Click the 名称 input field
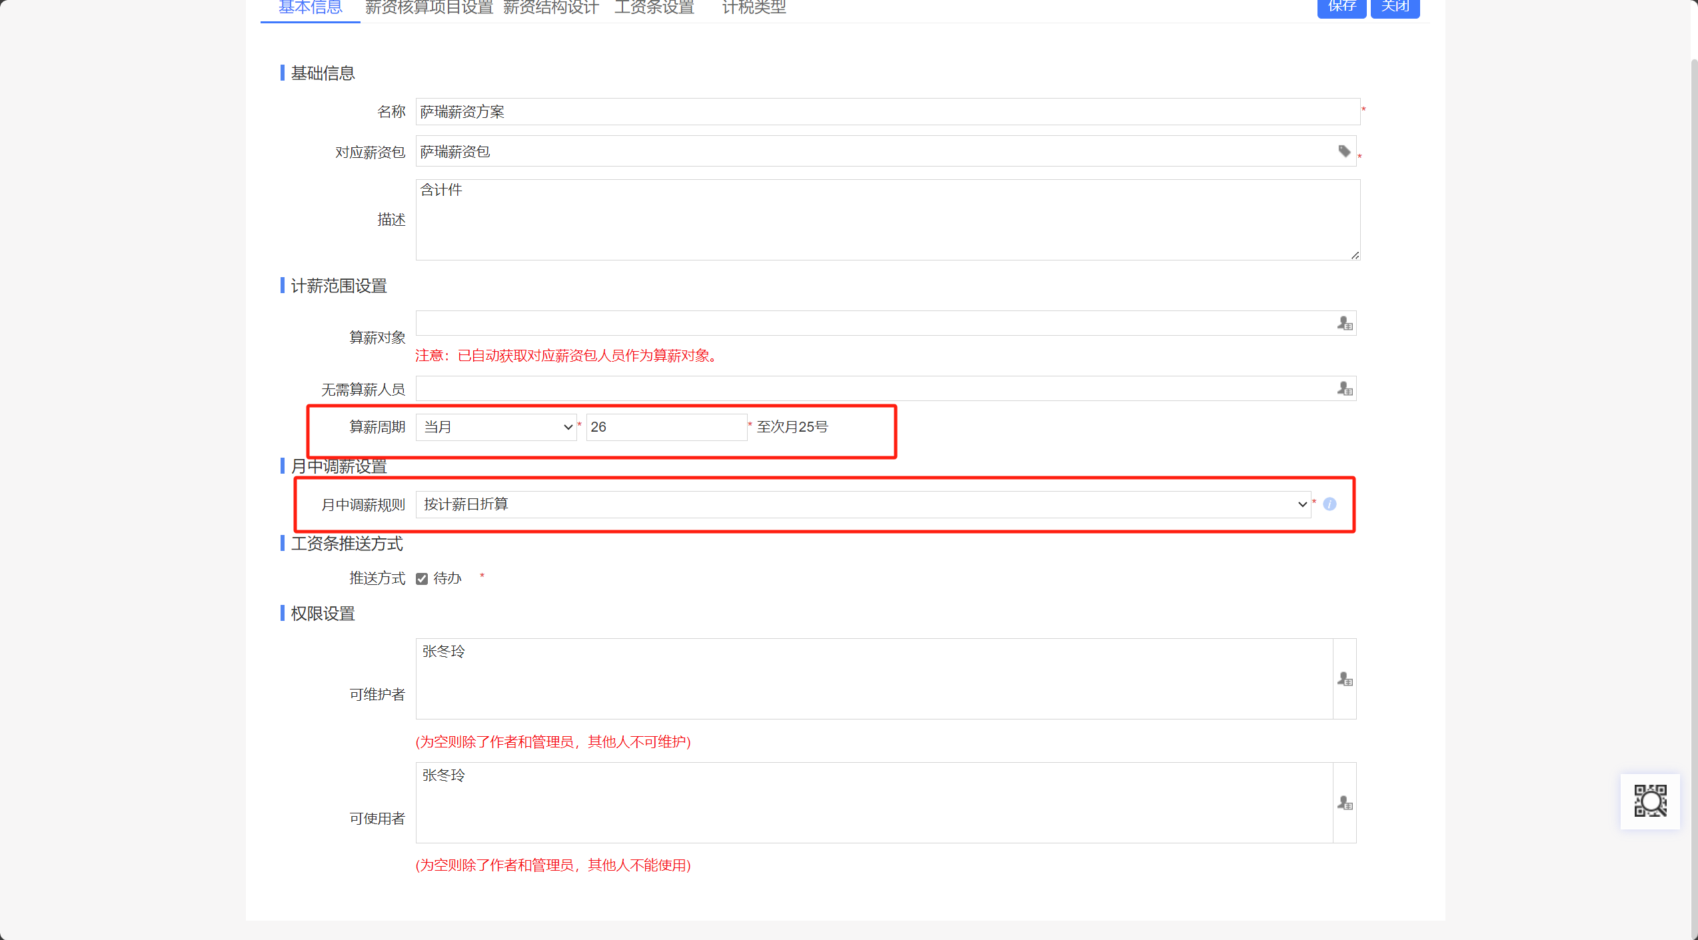1698x940 pixels. (886, 112)
